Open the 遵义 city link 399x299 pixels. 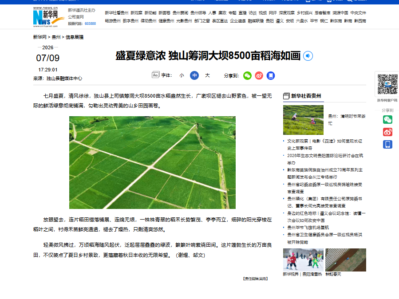pos(280,21)
